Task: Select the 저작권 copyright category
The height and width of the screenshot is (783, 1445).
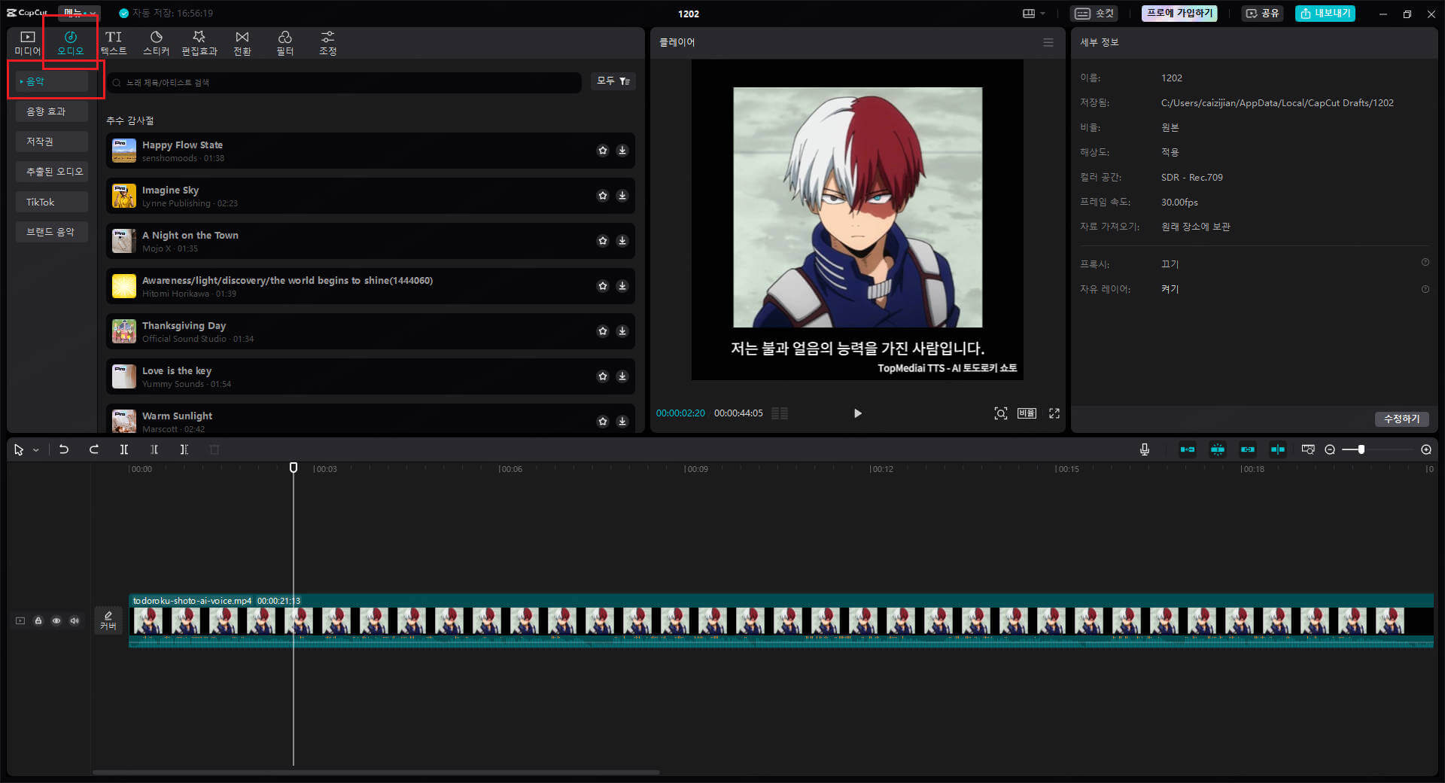Action: [51, 142]
